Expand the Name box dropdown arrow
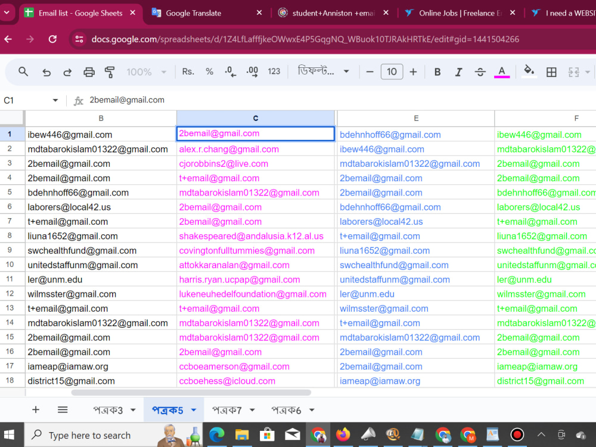Viewport: 596px width, 447px height. 55,100
